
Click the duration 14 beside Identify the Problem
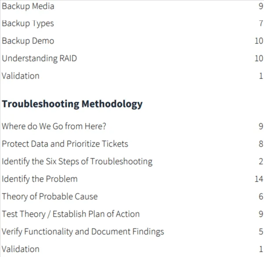(x=259, y=179)
